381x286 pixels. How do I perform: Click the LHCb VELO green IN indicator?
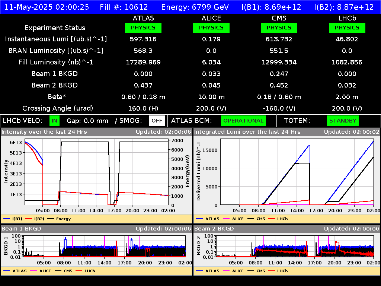click(x=54, y=121)
